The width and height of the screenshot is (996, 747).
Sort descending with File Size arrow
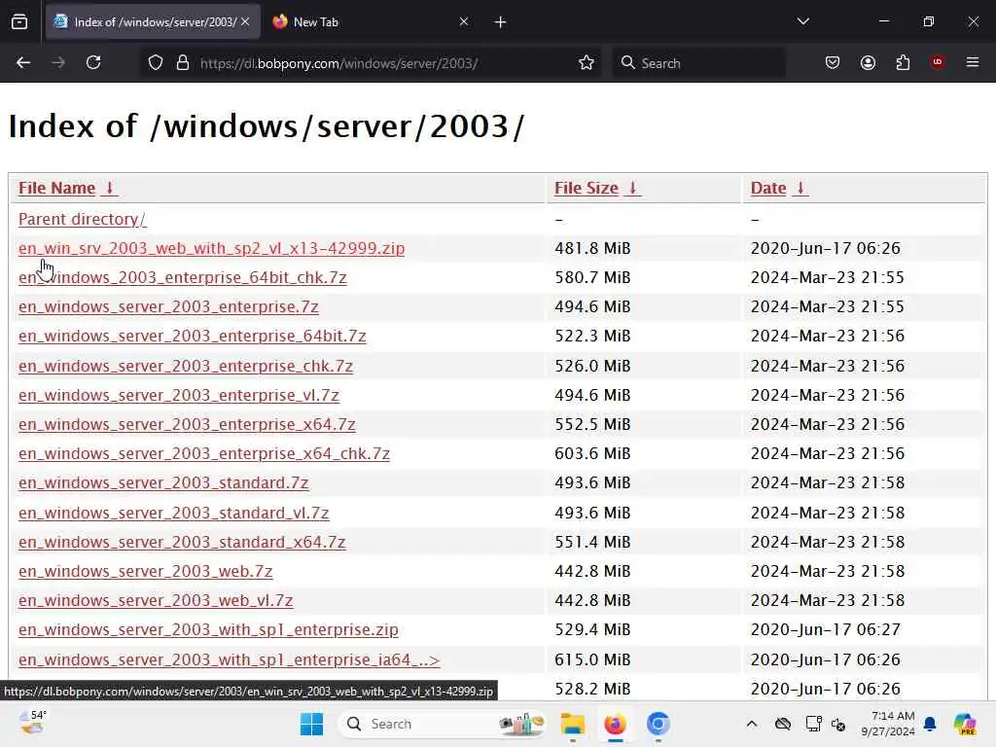coord(632,188)
